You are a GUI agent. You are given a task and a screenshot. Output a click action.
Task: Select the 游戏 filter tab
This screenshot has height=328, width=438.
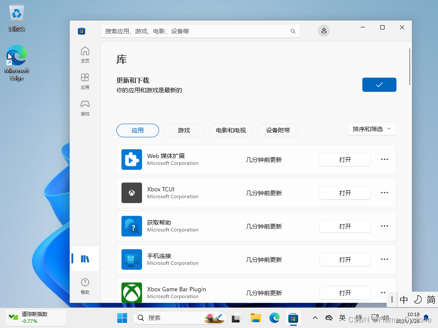(184, 130)
